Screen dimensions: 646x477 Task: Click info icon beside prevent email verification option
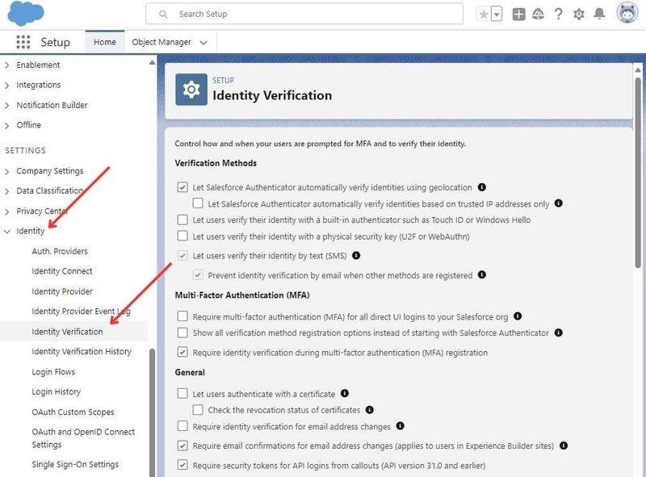[481, 274]
